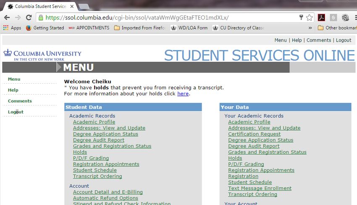This screenshot has height=205, width=357.
Task: Click Logout in the top right navigation
Action: [x=344, y=40]
